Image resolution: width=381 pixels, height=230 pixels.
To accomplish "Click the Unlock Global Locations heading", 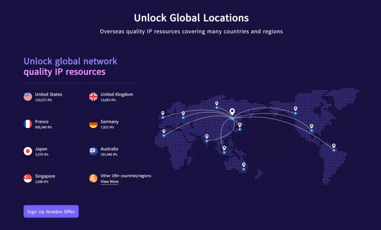I will (x=191, y=18).
